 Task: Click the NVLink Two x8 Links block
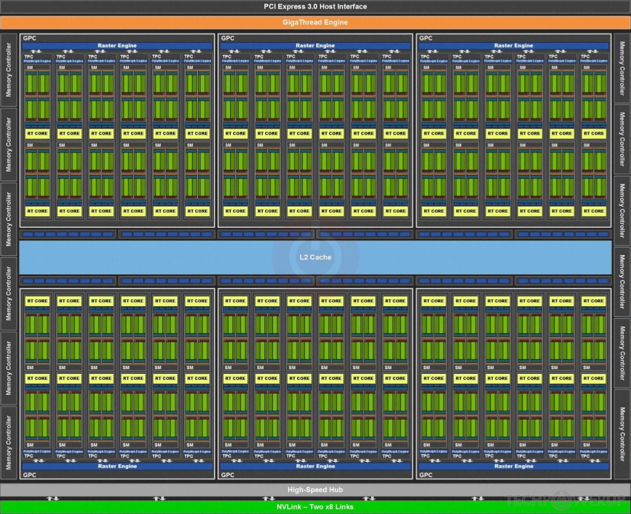315,507
